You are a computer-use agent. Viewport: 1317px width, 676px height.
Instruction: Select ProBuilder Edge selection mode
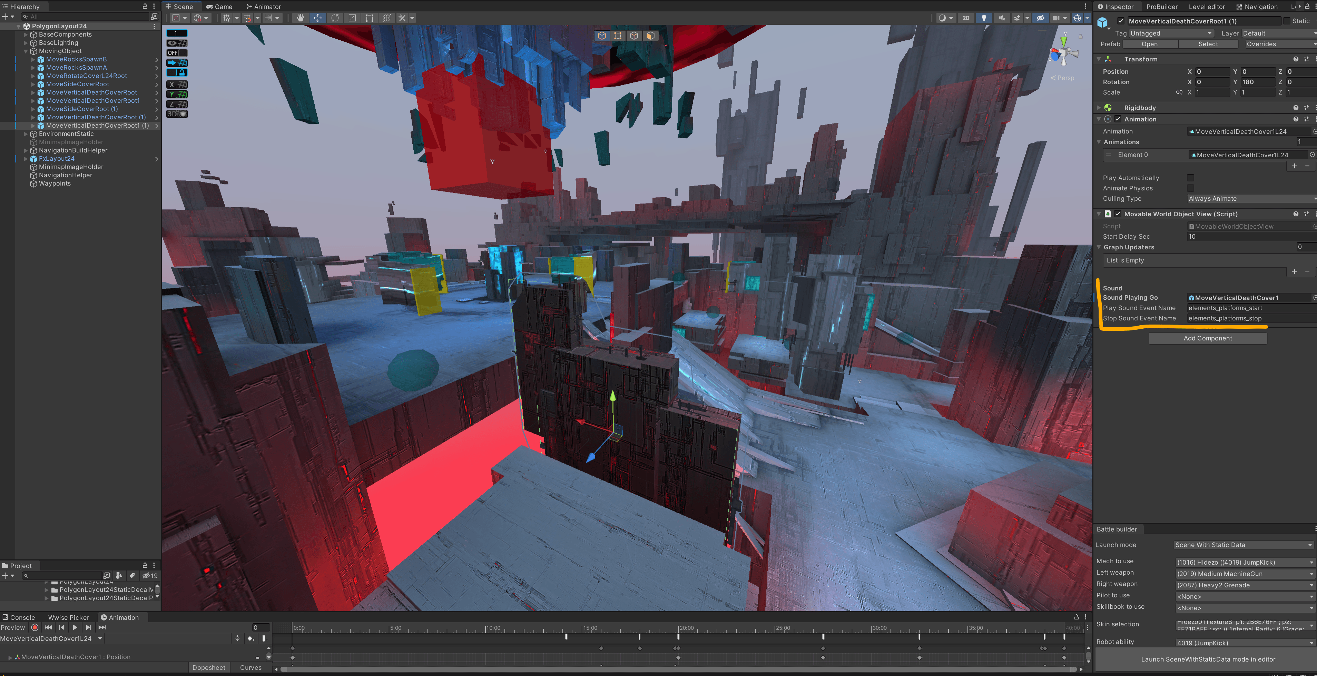[x=634, y=36]
